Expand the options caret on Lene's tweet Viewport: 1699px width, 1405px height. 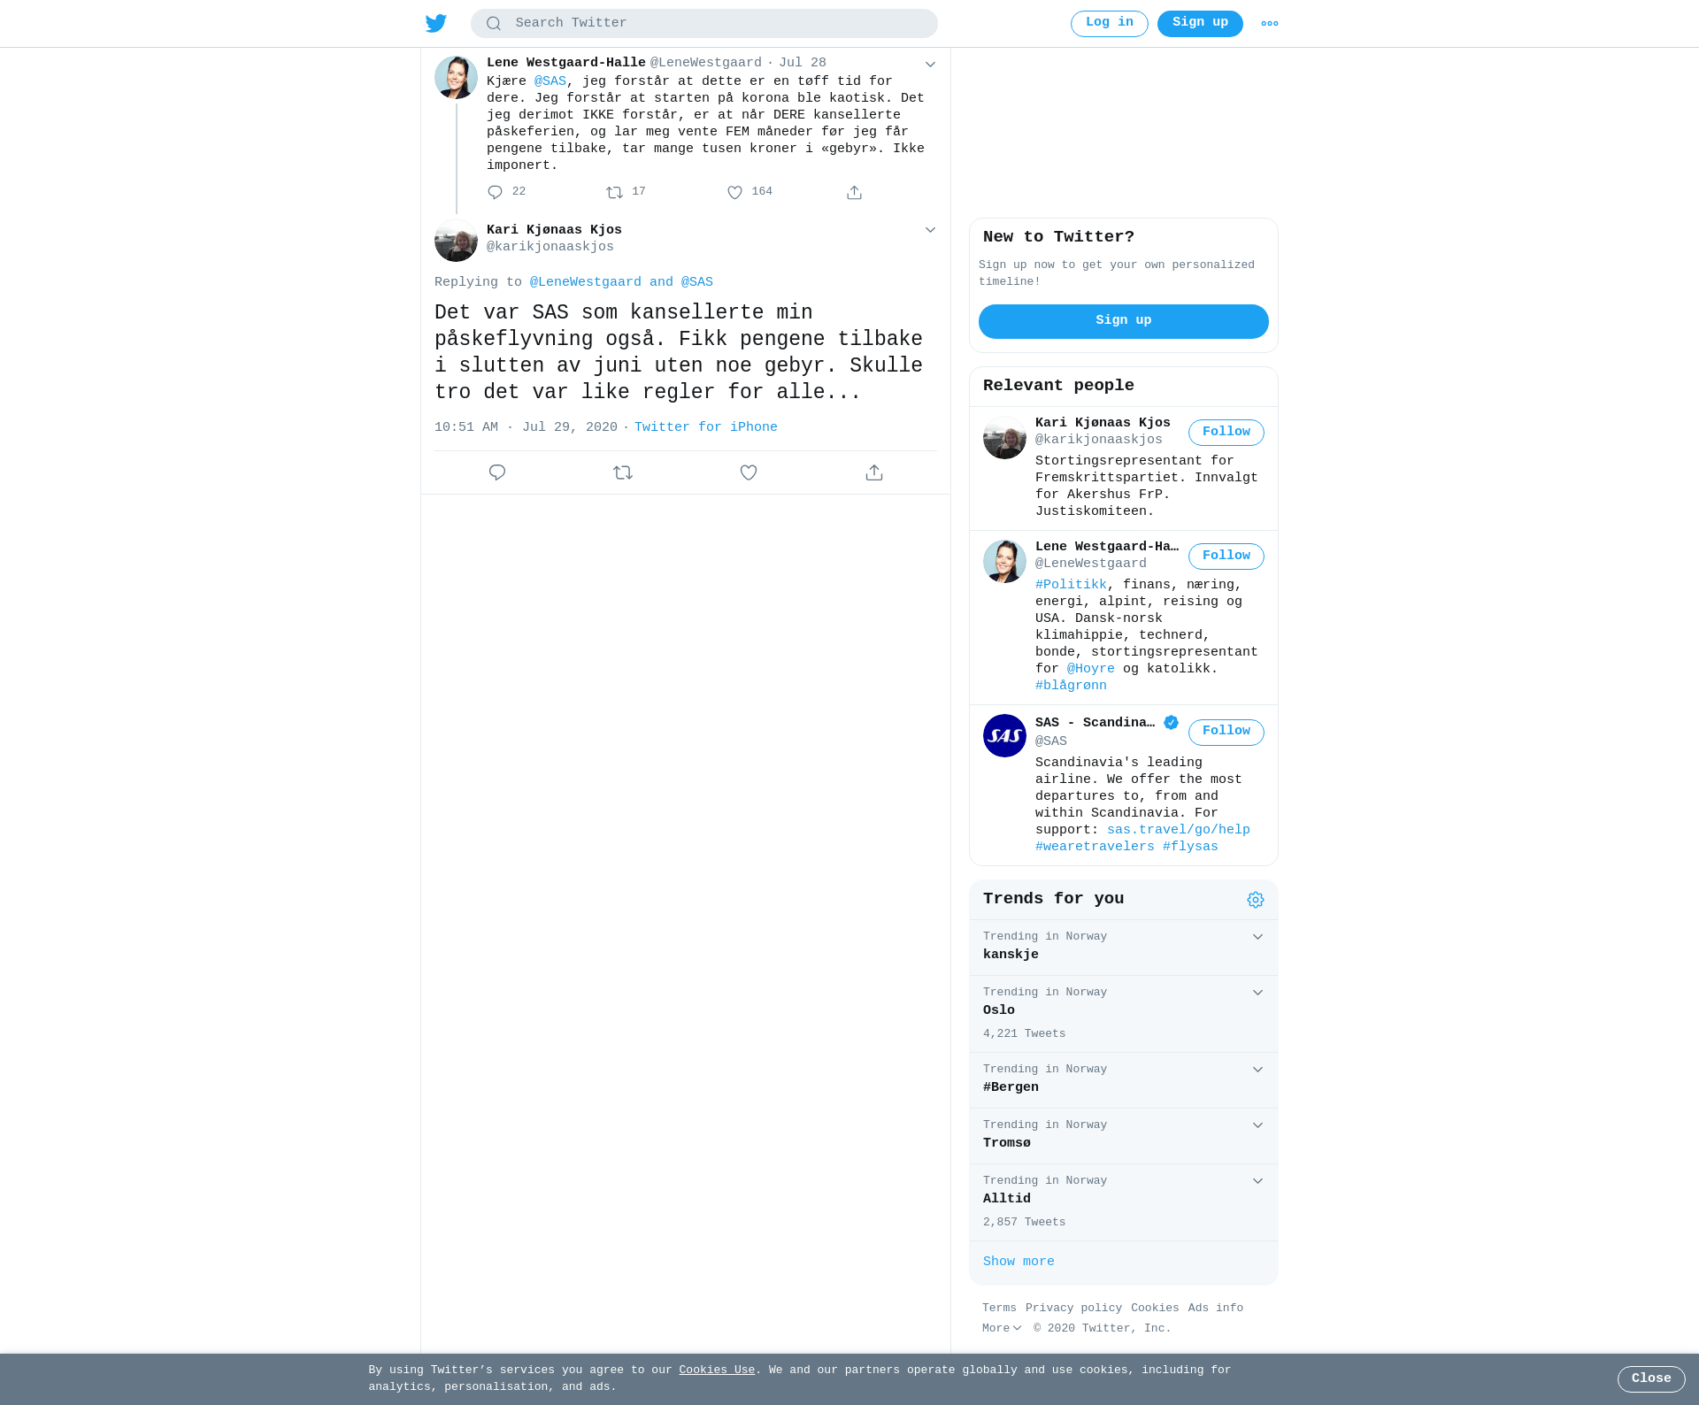(930, 64)
